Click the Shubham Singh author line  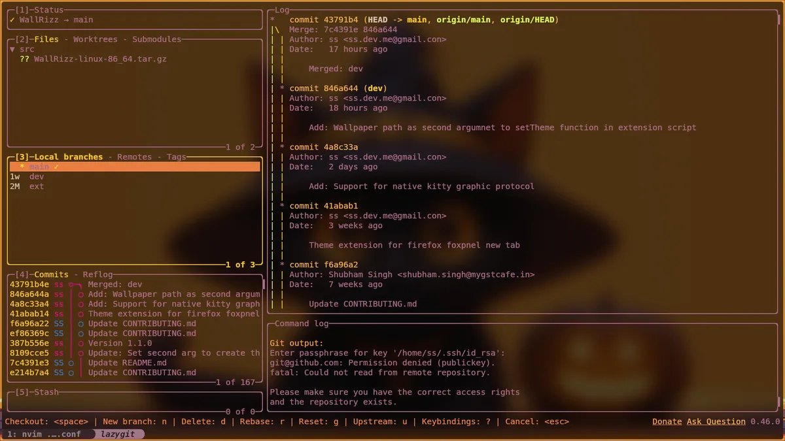click(x=412, y=274)
